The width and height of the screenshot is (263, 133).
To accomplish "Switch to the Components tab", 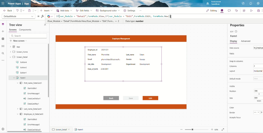I will pos(25,30).
